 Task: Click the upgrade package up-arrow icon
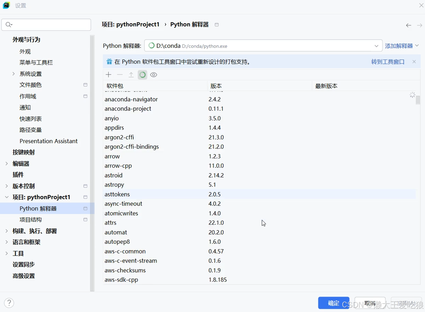131,75
